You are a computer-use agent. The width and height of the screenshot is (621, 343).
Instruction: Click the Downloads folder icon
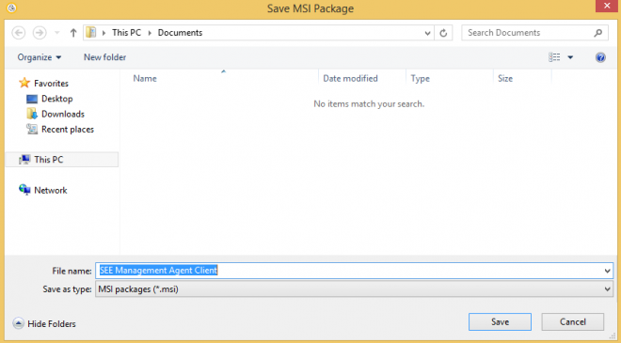[32, 114]
